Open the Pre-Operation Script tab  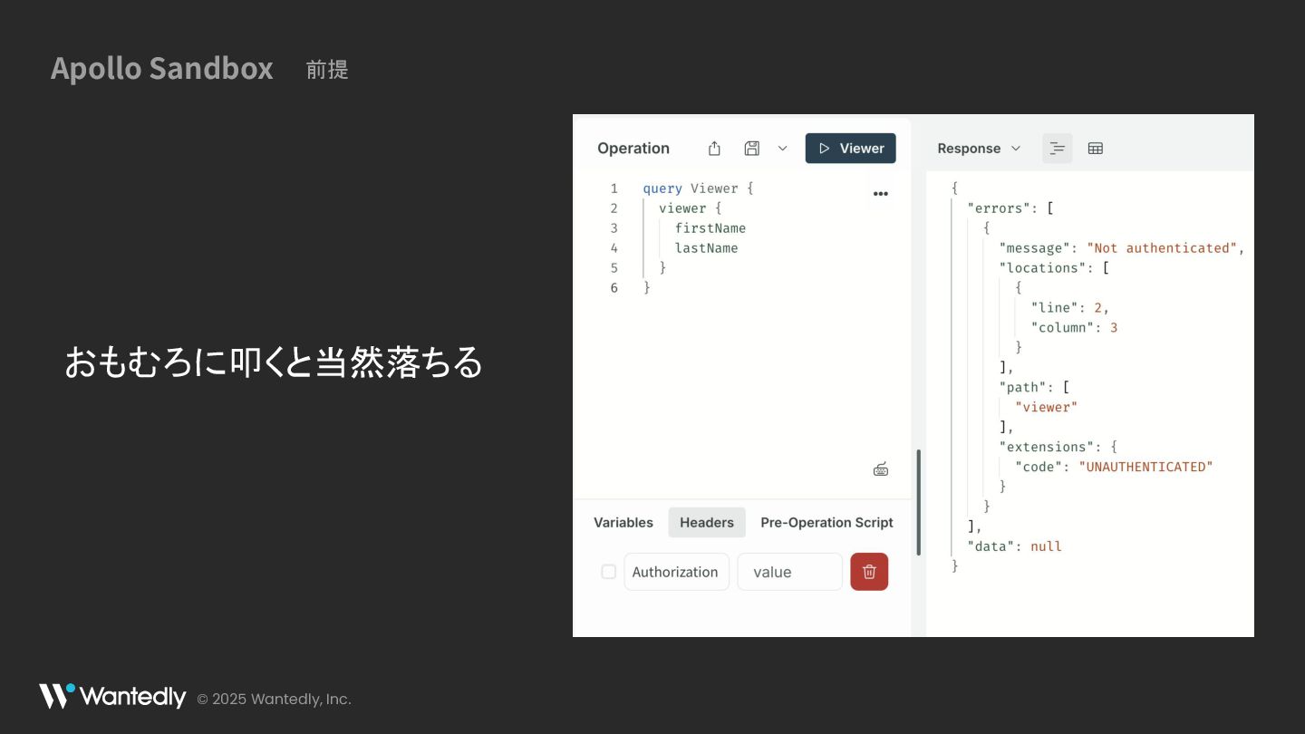(x=826, y=523)
